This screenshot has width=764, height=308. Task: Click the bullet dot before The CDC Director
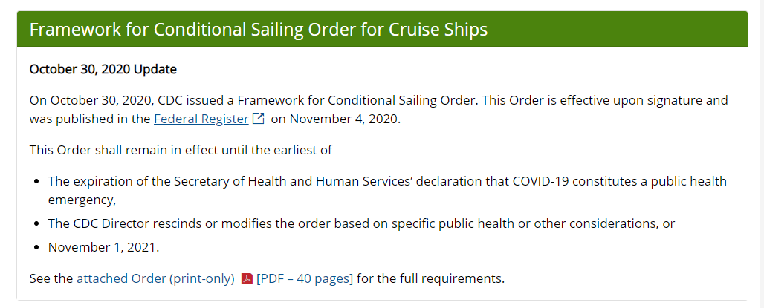[x=36, y=224]
